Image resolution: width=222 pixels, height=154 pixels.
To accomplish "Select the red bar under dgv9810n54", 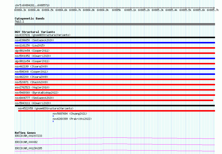I will pos(115,53).
